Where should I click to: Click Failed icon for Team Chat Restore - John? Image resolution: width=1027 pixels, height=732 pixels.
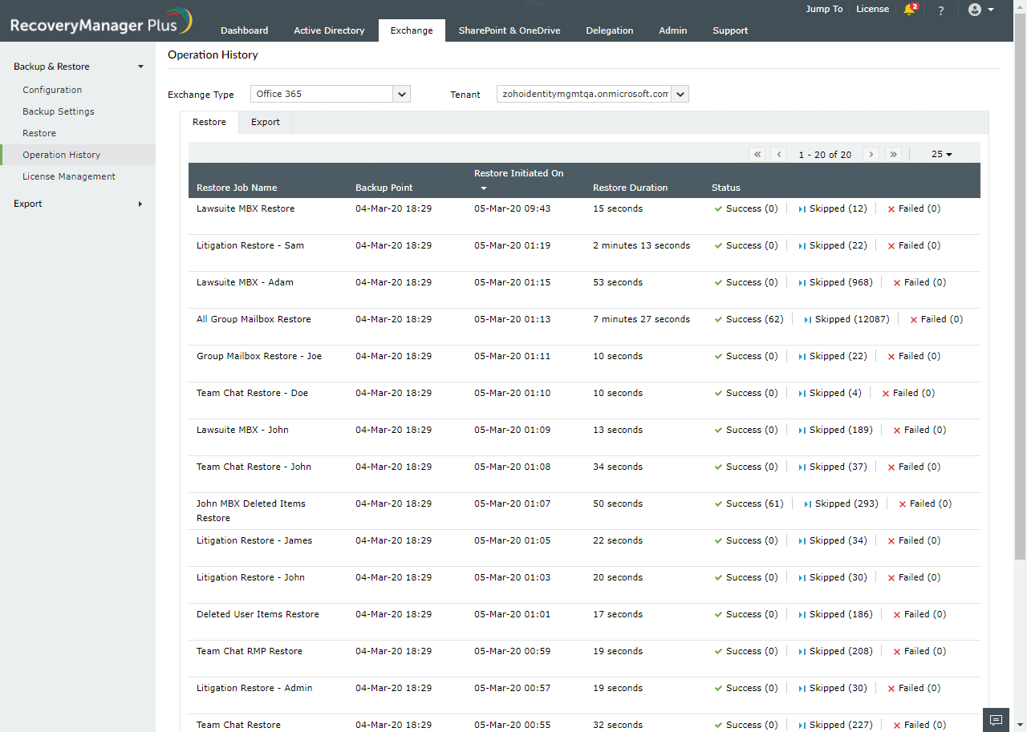(891, 467)
